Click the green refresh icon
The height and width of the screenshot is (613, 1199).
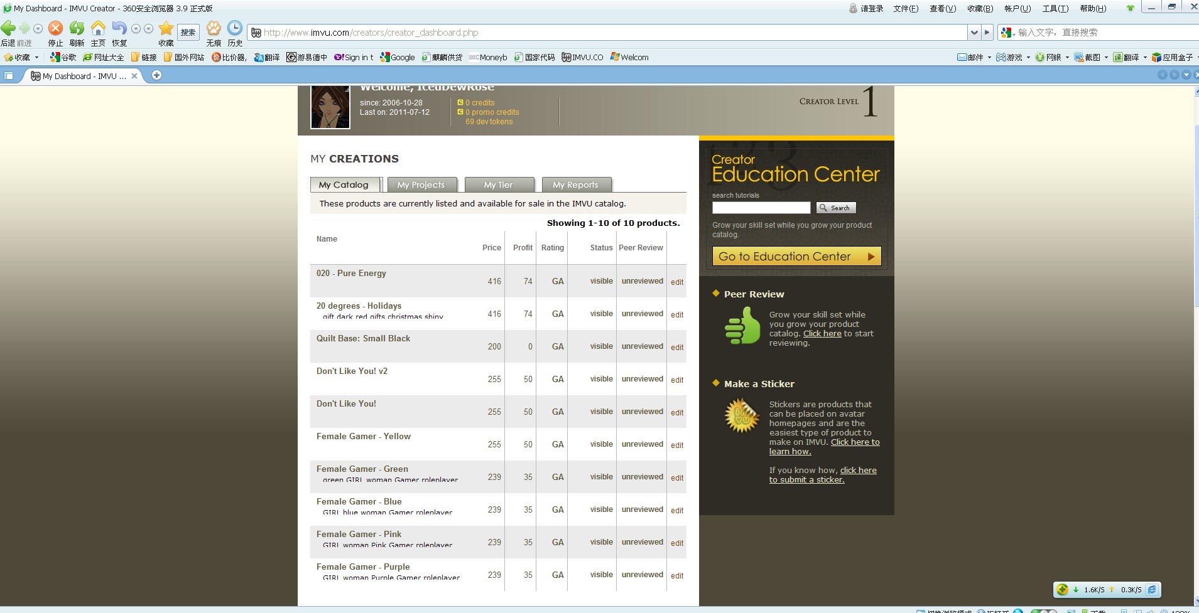pyautogui.click(x=77, y=28)
